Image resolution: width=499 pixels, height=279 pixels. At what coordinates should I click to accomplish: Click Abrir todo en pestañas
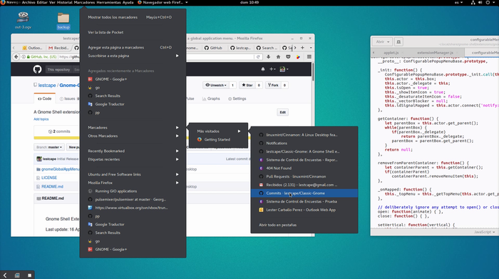pyautogui.click(x=277, y=225)
